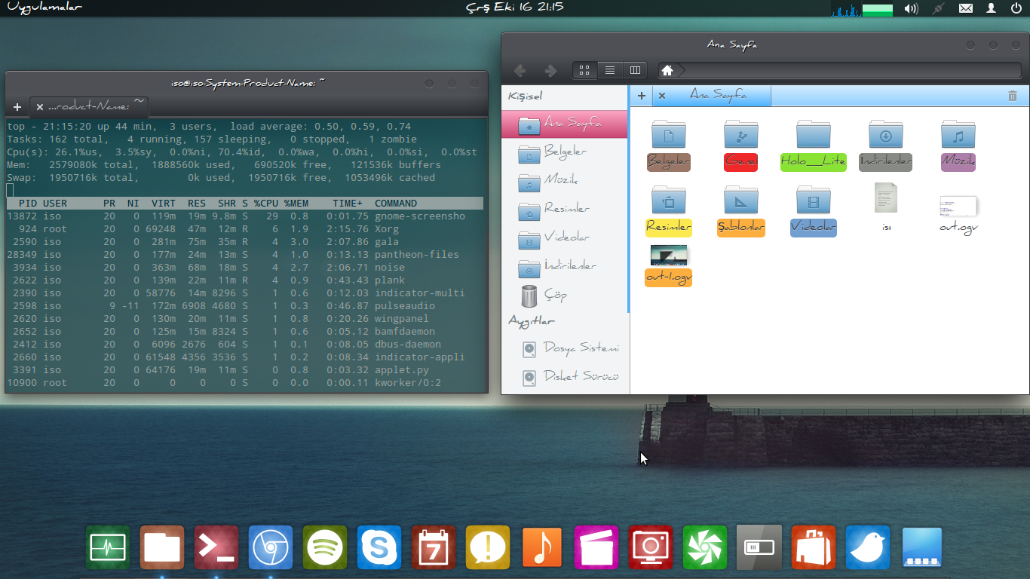Launch Files from the dock

coord(162,547)
